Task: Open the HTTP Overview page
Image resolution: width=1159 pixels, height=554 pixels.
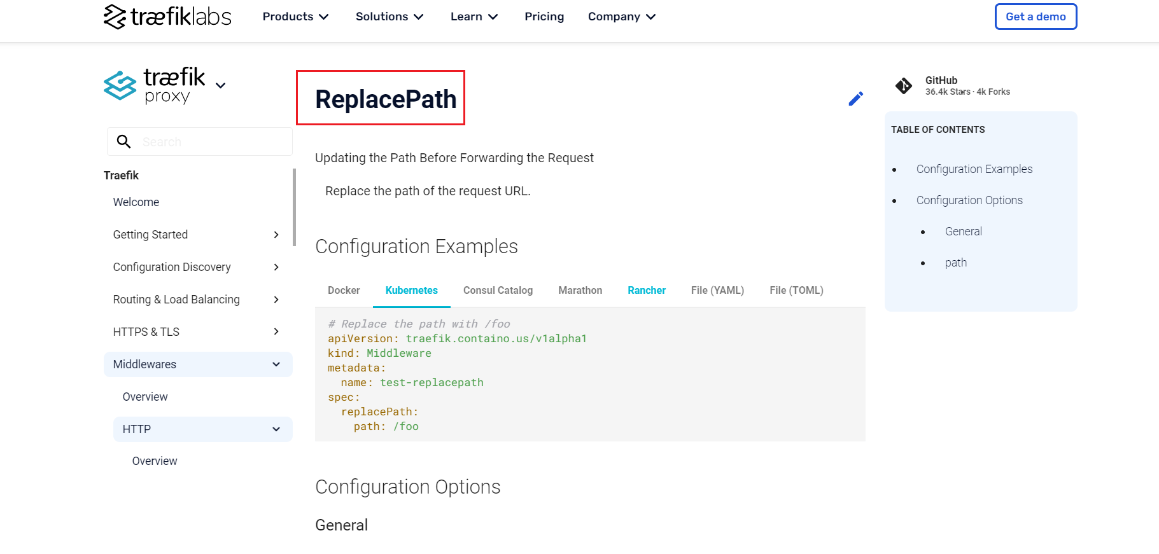Action: pyautogui.click(x=155, y=461)
